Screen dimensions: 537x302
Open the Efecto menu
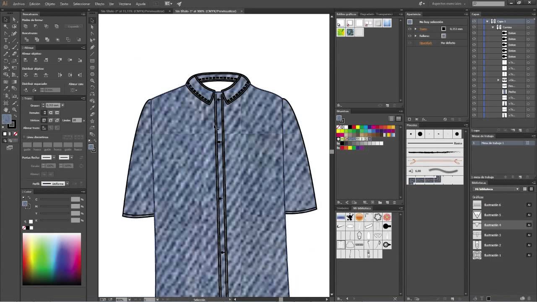99,4
